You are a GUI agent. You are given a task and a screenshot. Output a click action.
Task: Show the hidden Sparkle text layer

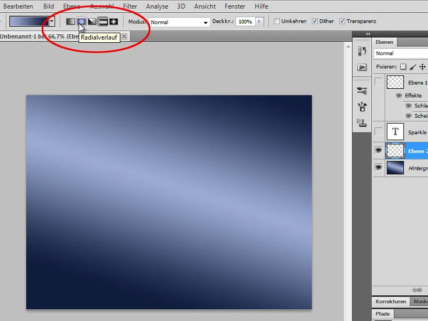[379, 132]
